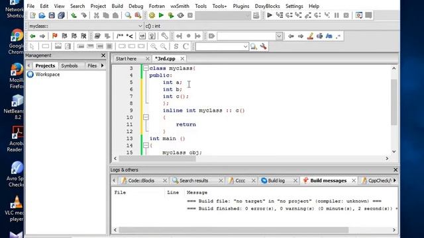The width and height of the screenshot is (424, 238).
Task: Click the Redo arrow icon
Action: 83,15
